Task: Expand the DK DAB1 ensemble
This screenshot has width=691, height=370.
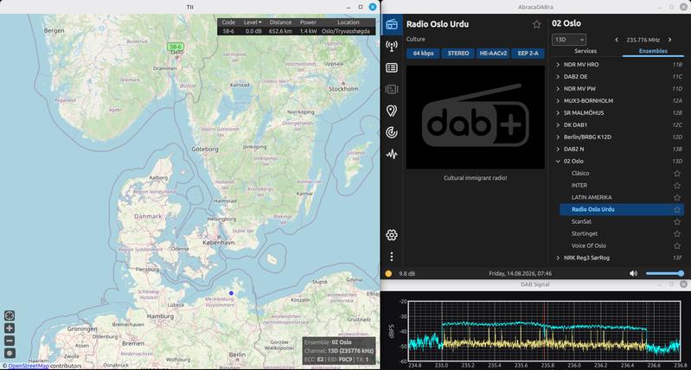Action: point(558,125)
